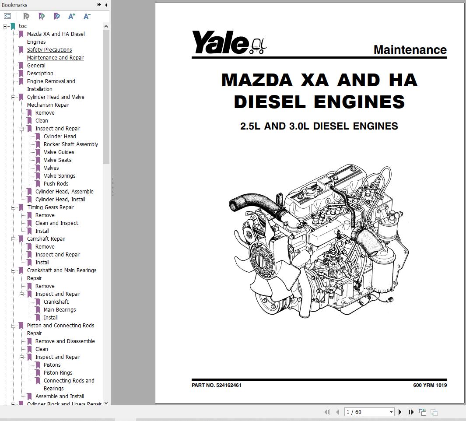Select the Valve Seats bookmark
Screen dimensions: 466x421
pos(57,160)
